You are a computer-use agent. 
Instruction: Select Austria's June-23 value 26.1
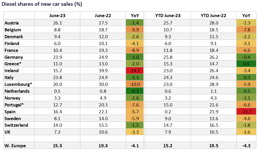pos(57,23)
